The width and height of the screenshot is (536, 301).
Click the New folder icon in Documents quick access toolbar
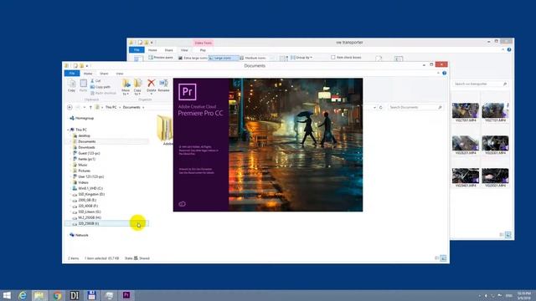(x=82, y=65)
